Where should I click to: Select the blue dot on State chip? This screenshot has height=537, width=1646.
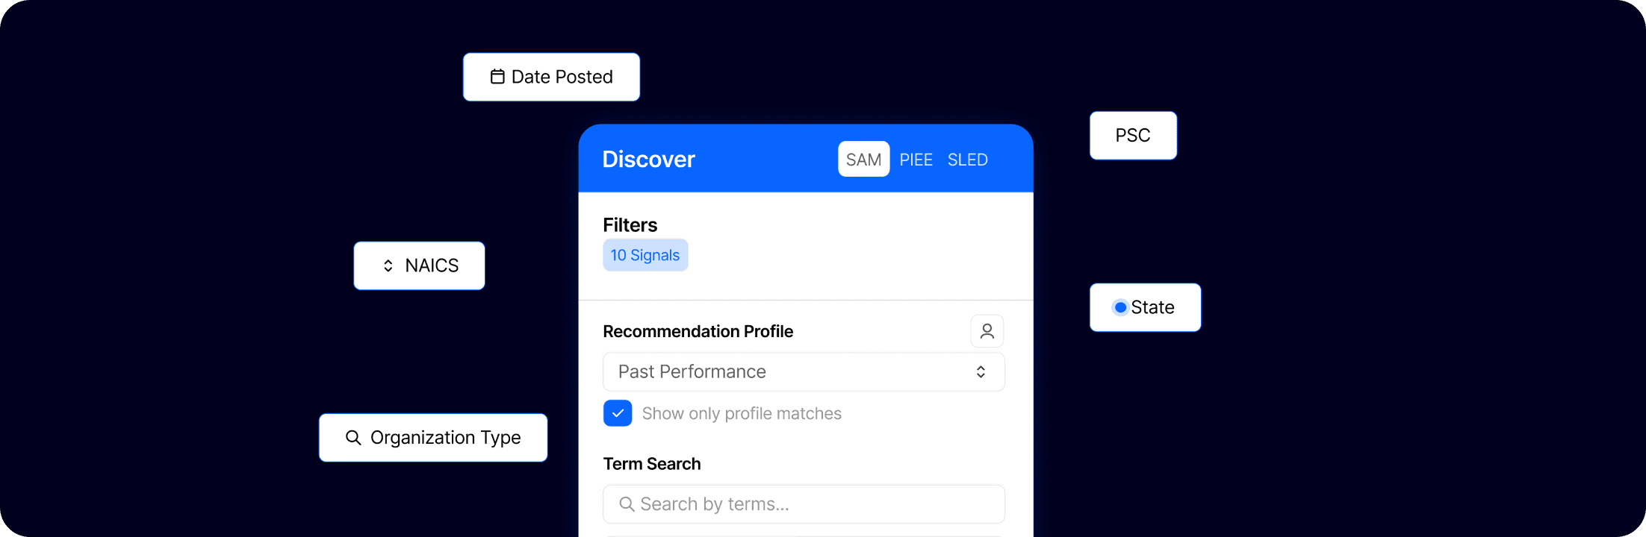point(1120,307)
